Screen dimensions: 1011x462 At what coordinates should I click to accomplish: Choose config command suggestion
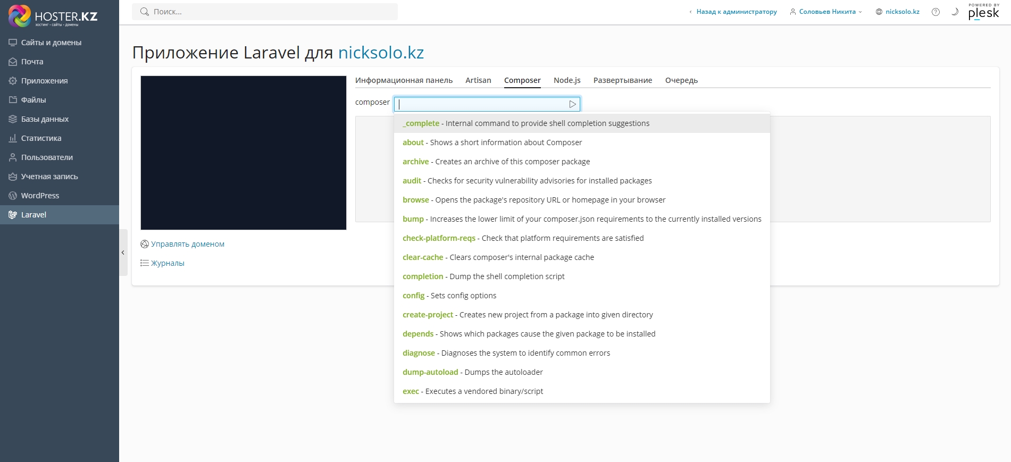coord(582,296)
